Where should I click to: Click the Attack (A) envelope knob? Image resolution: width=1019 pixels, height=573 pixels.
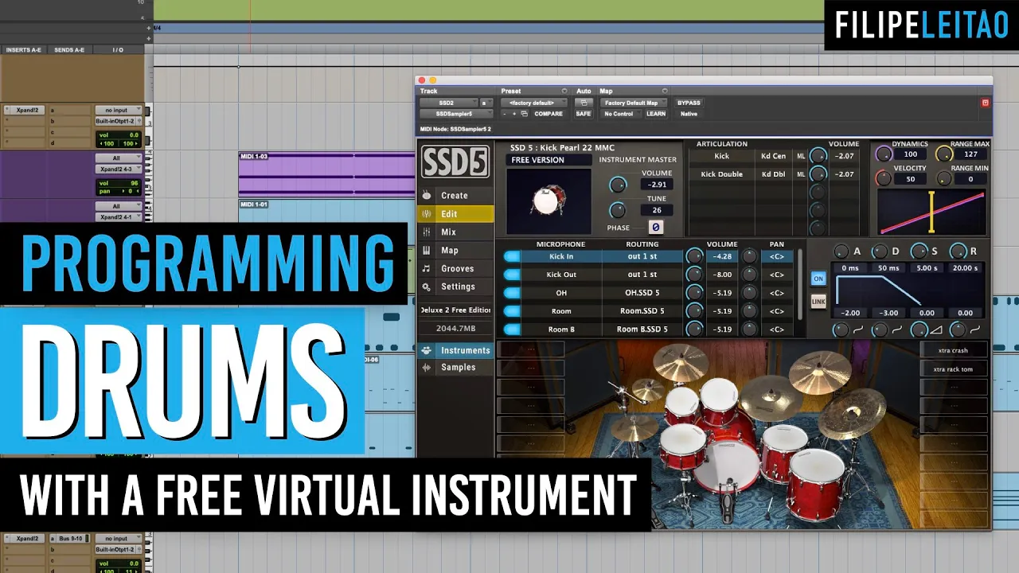point(841,251)
